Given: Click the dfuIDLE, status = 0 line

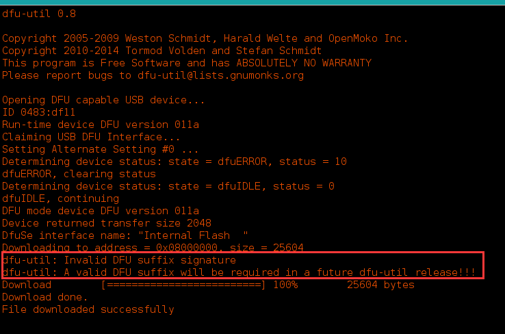Looking at the screenshot, I should pos(168,186).
